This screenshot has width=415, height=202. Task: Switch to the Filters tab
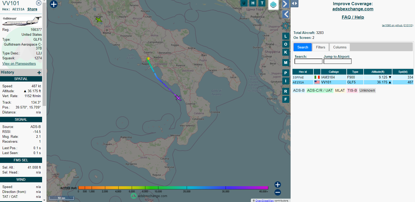tap(320, 47)
